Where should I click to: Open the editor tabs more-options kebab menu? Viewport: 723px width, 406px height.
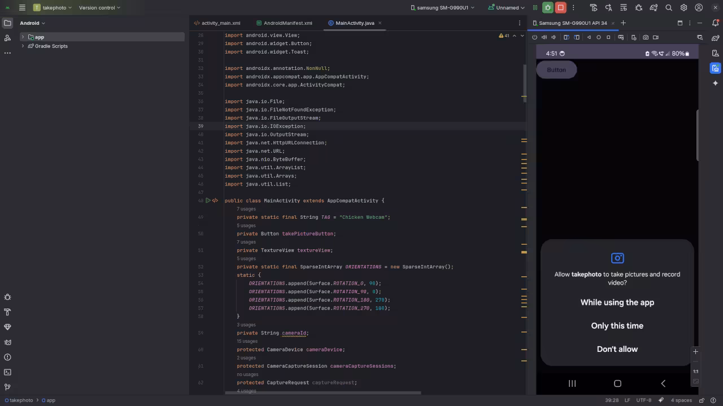520,23
